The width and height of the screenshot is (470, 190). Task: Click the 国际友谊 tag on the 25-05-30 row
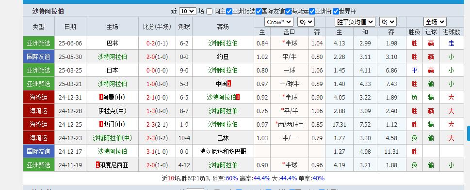click(x=39, y=57)
